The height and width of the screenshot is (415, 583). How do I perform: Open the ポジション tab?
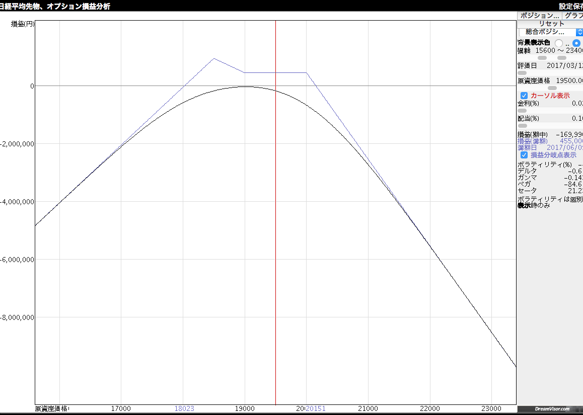[x=539, y=16]
